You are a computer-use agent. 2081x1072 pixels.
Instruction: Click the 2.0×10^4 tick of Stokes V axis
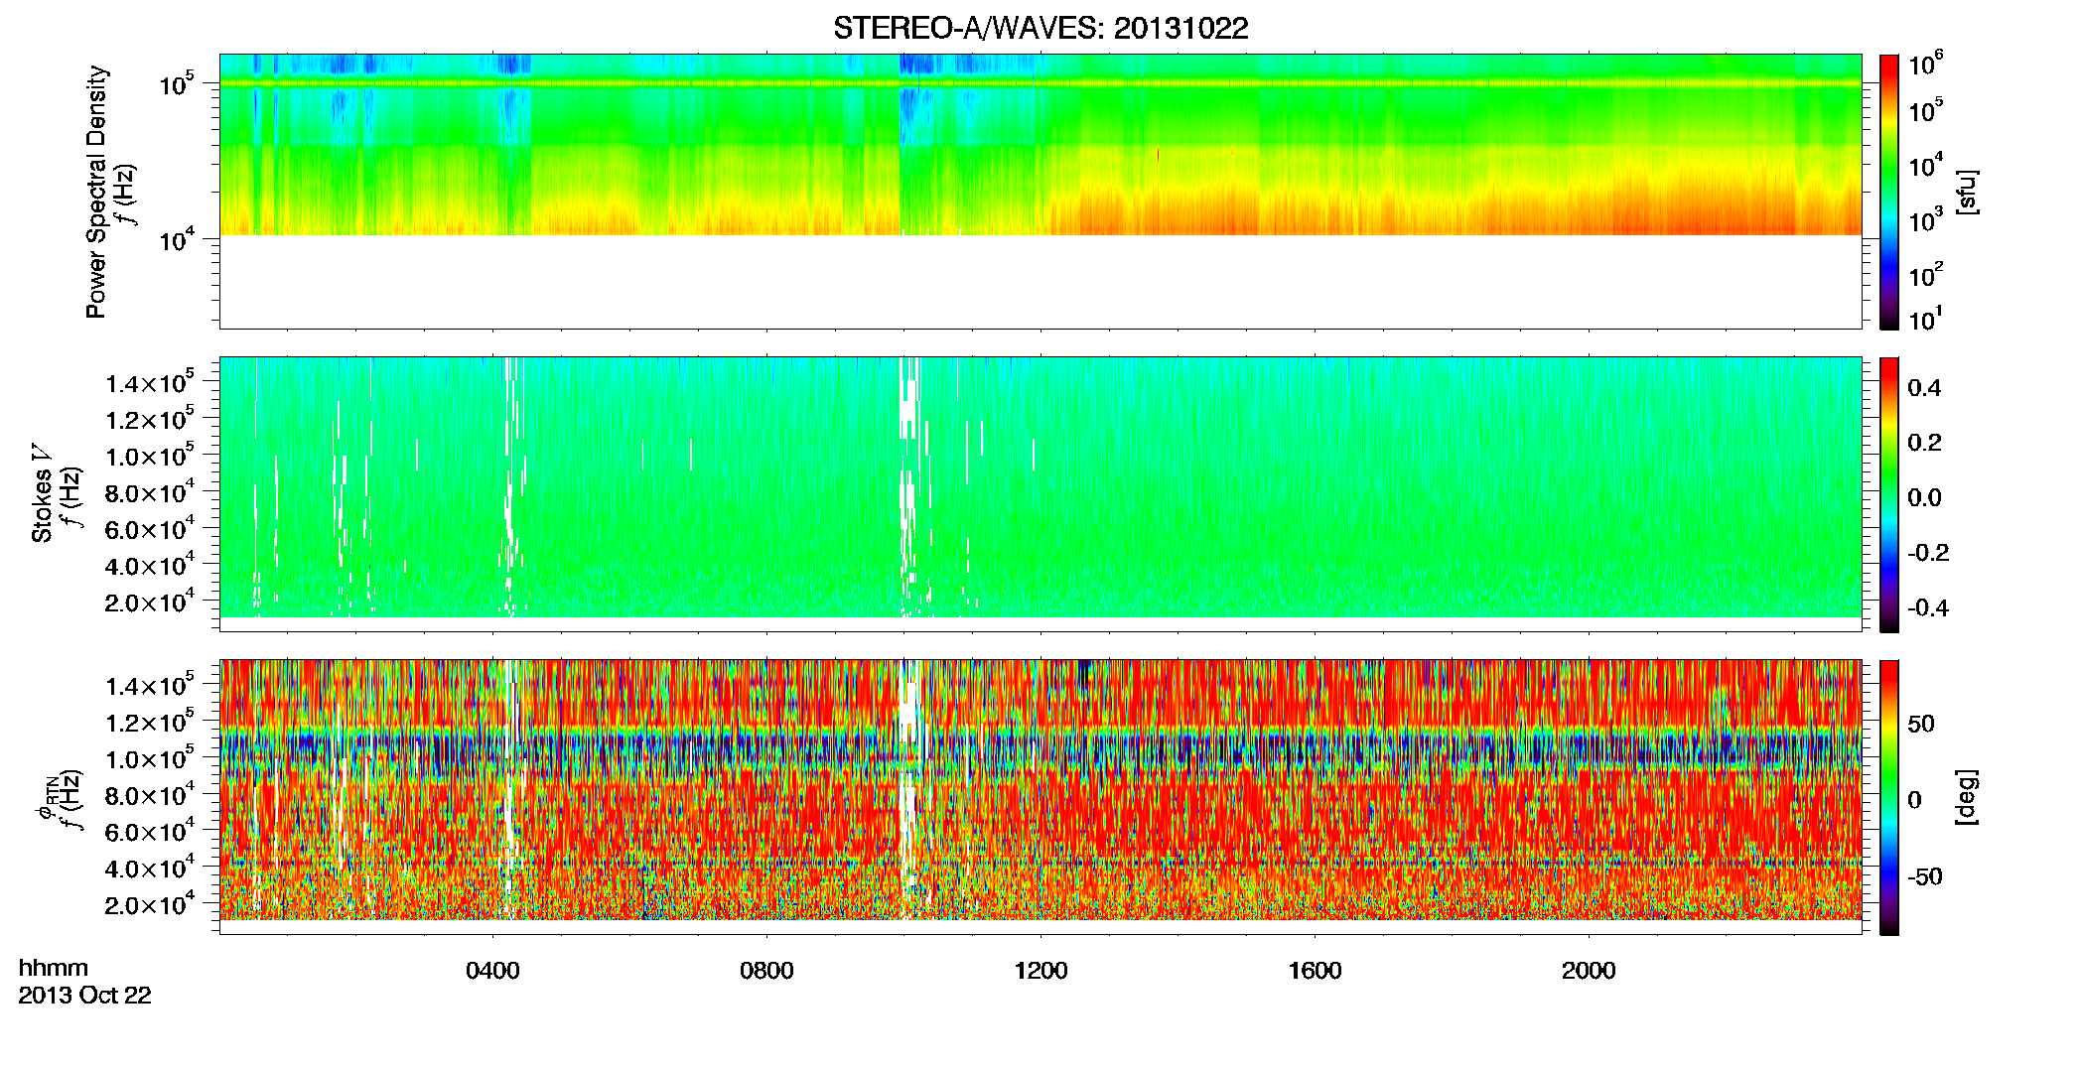point(150,602)
